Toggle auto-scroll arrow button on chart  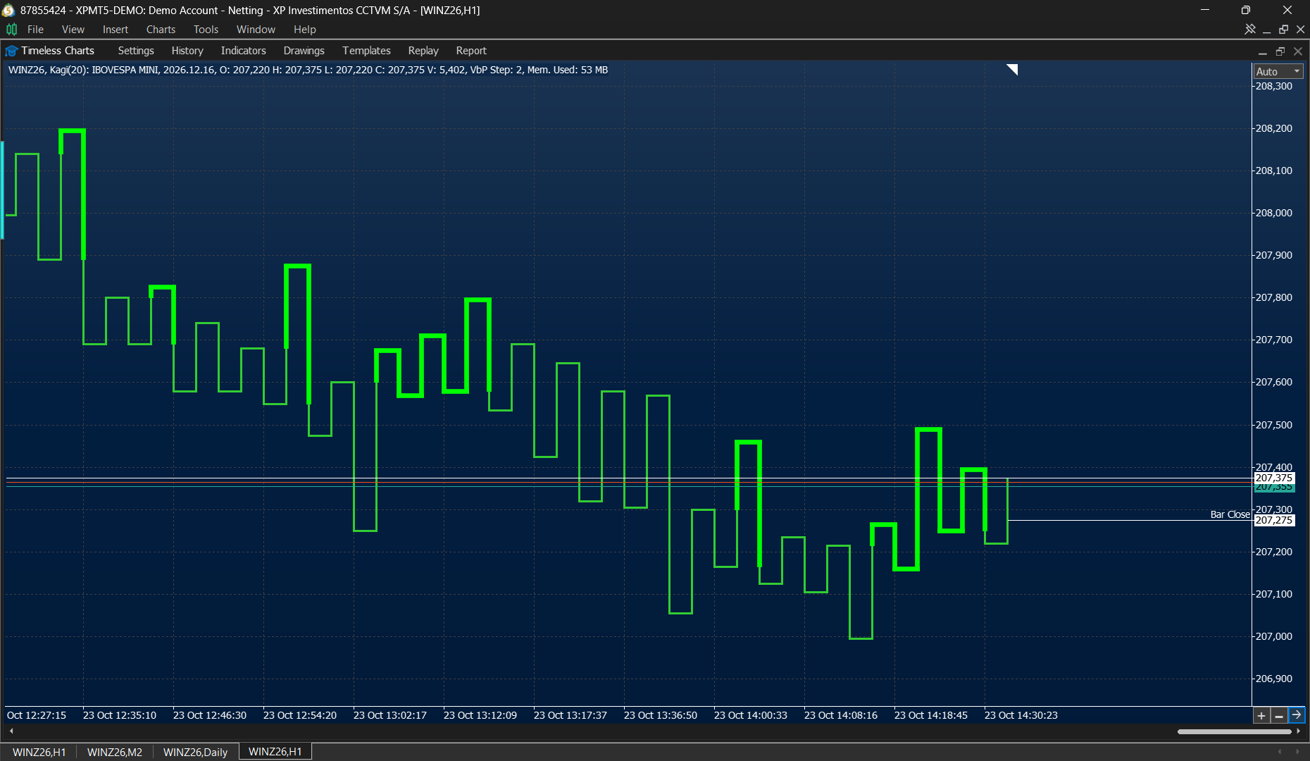(1297, 715)
